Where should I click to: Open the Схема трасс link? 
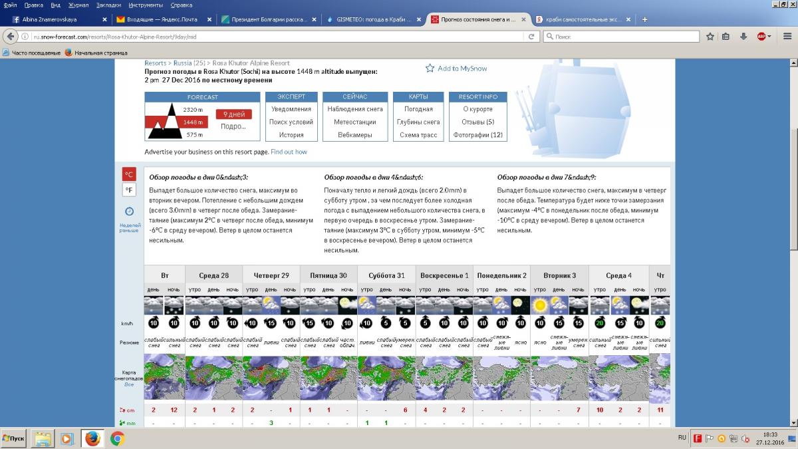pos(418,135)
